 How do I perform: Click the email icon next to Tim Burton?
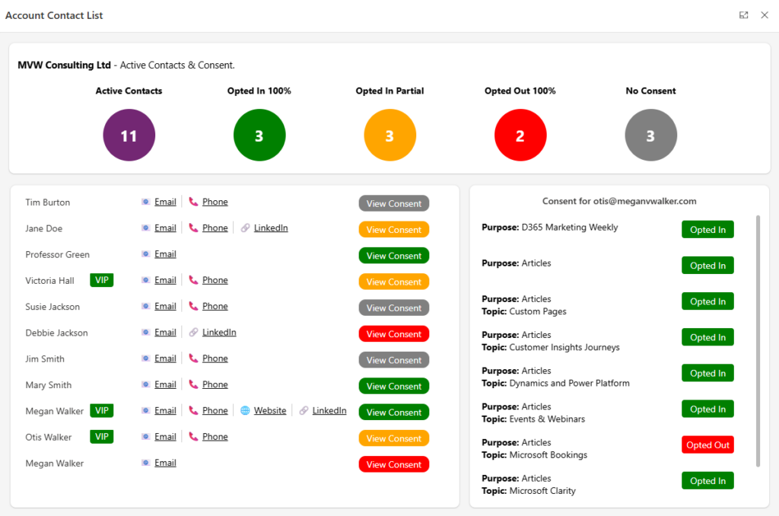(145, 202)
